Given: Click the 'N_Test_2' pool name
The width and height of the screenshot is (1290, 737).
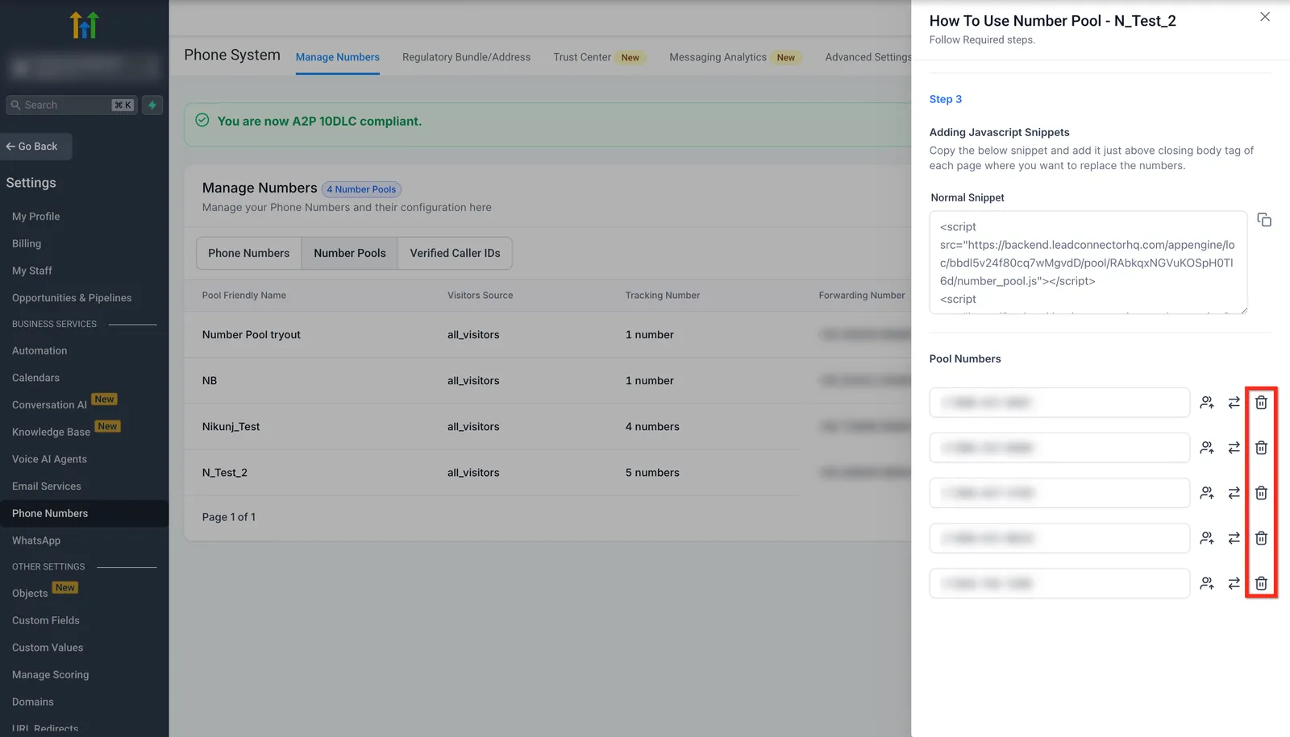Looking at the screenshot, I should coord(225,473).
